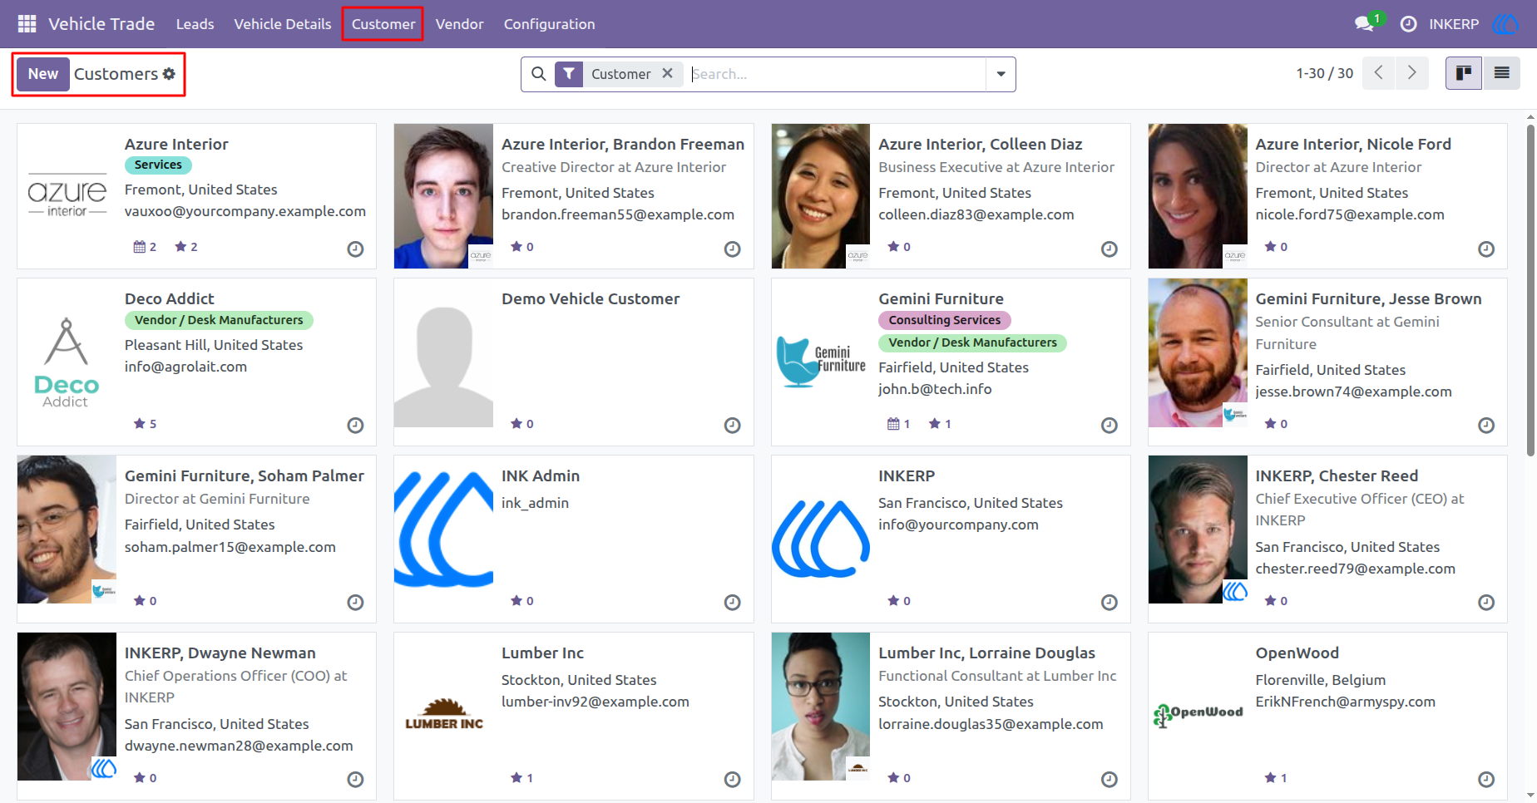Open the Vendor menu
1537x803 pixels.
tap(459, 24)
